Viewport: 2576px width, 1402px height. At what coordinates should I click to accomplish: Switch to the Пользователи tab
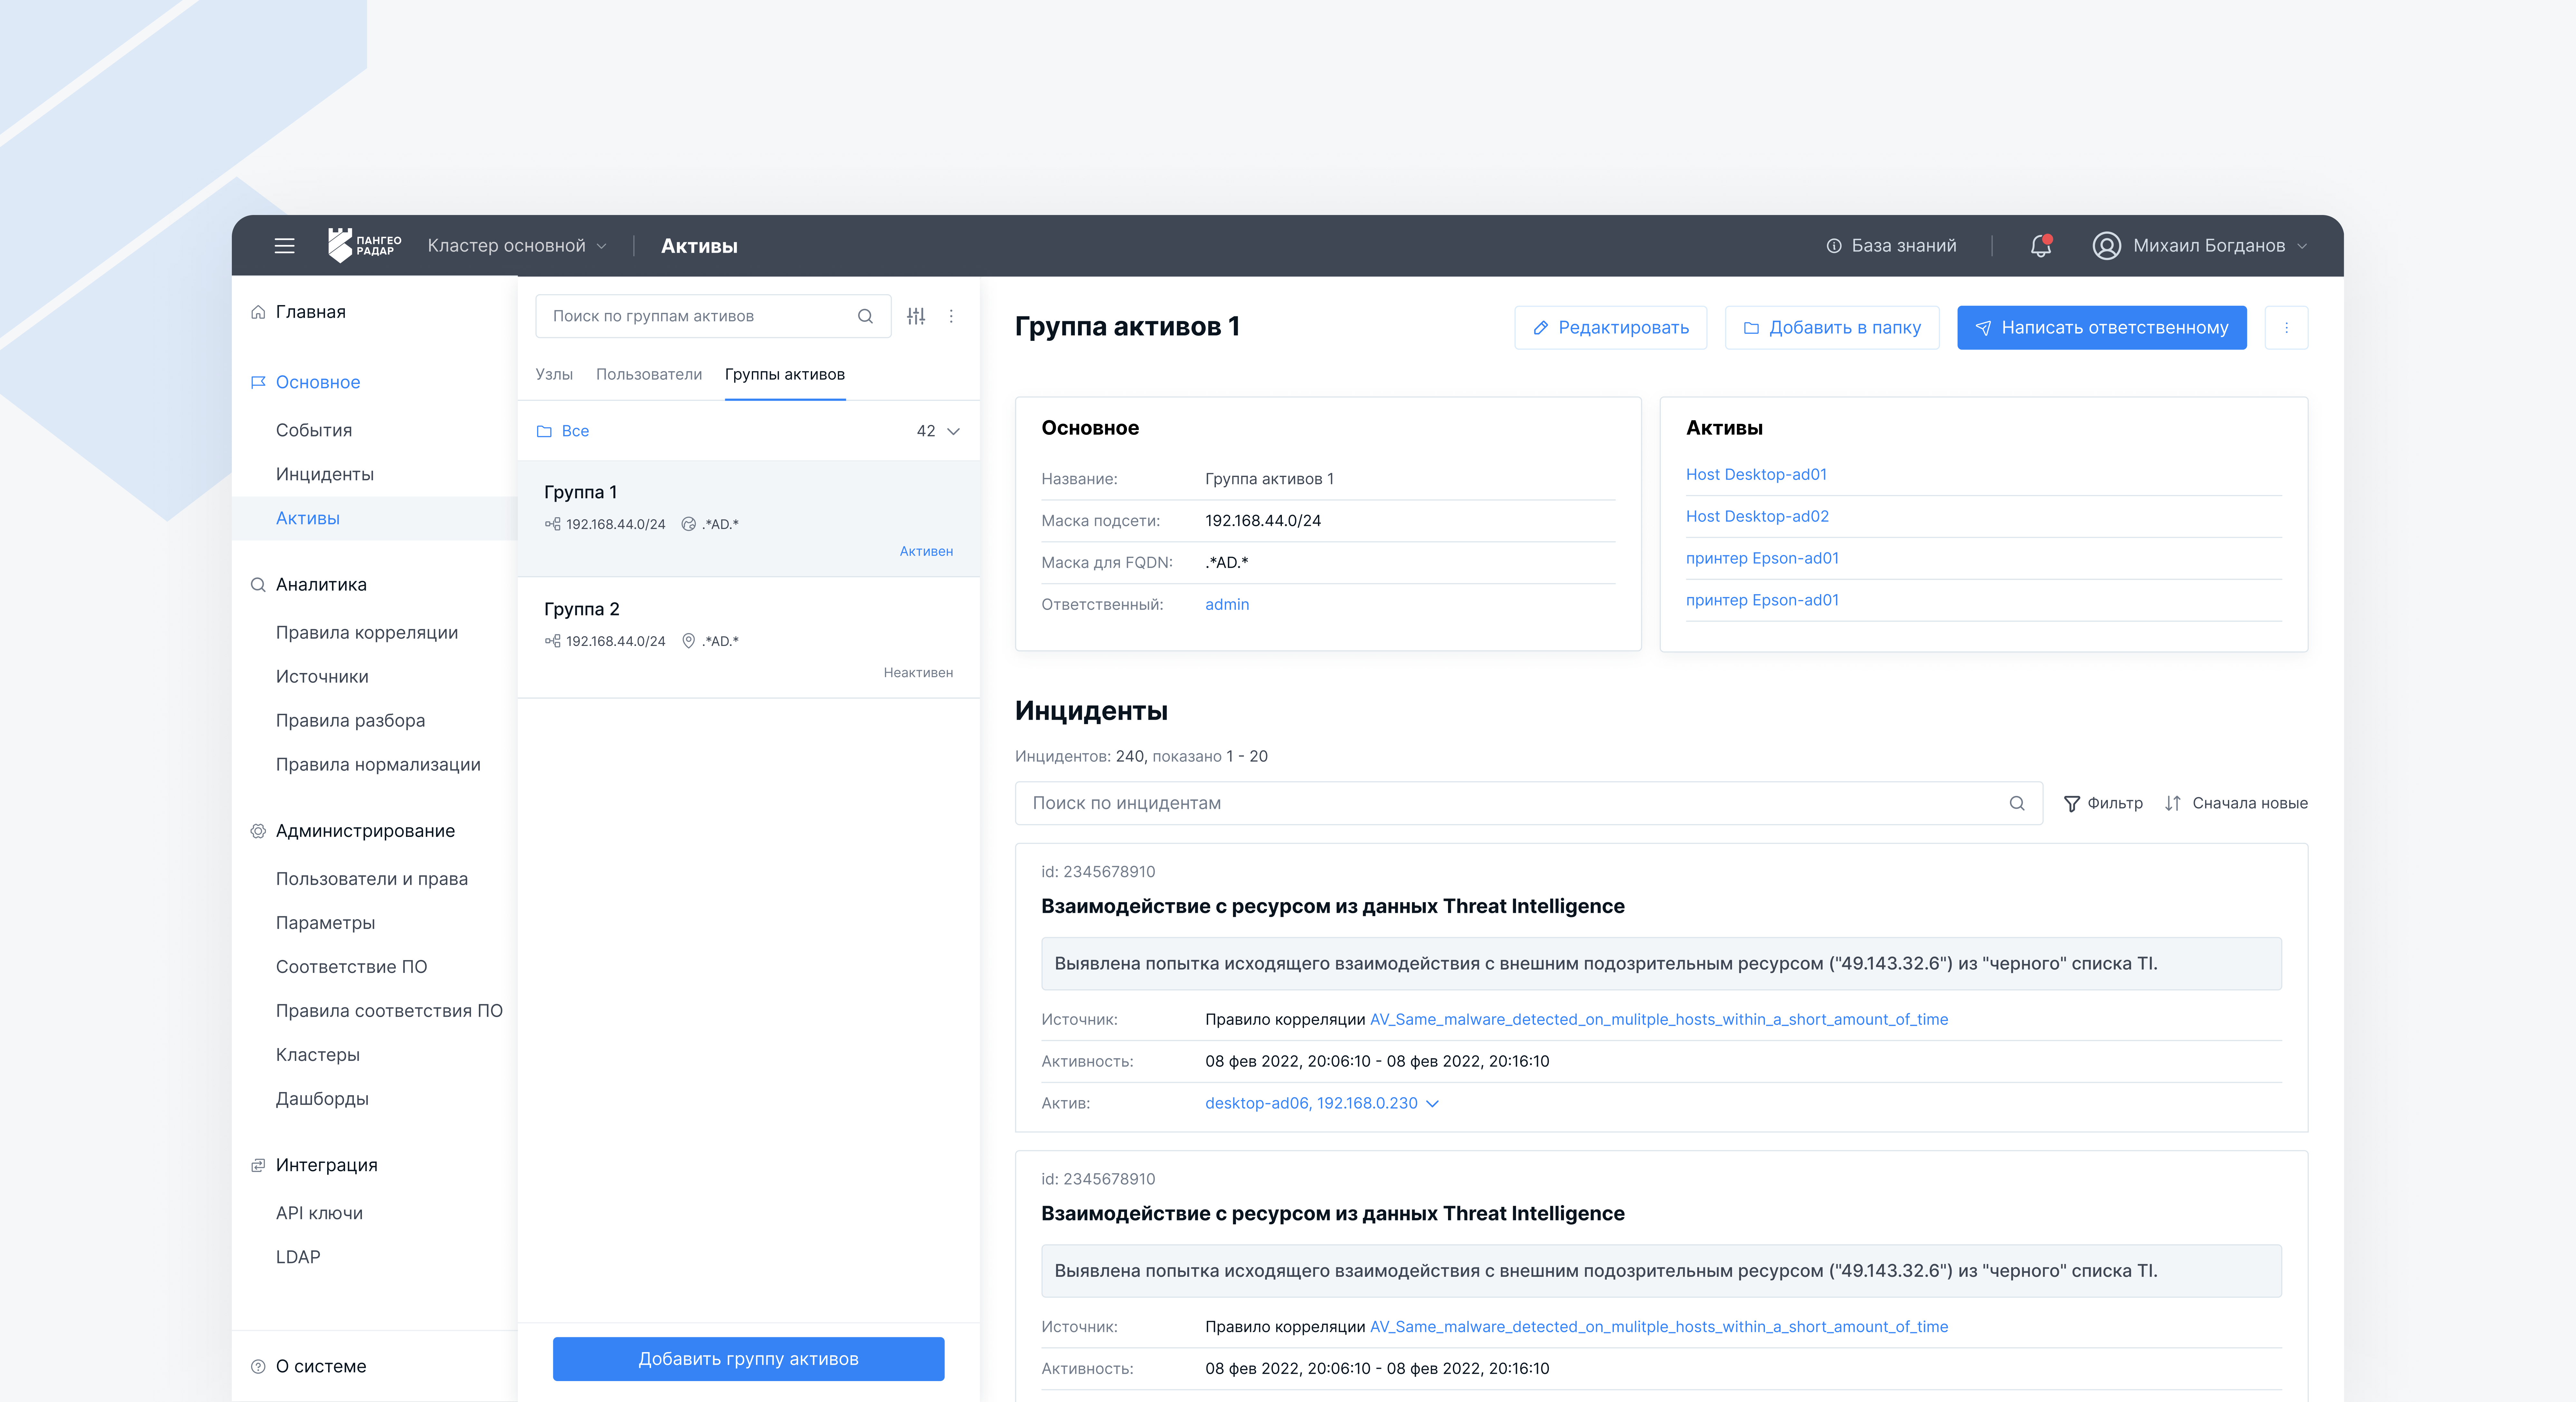(x=649, y=374)
